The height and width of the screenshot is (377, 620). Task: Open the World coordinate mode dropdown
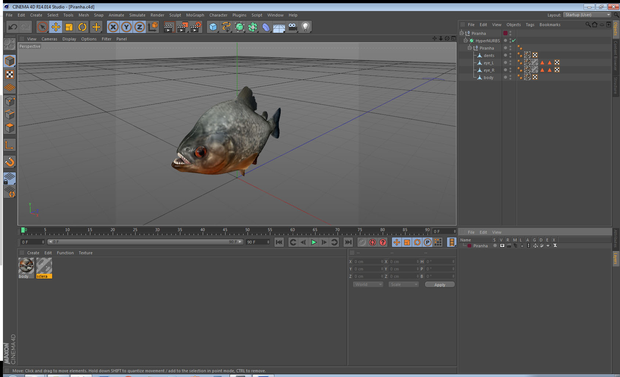368,284
